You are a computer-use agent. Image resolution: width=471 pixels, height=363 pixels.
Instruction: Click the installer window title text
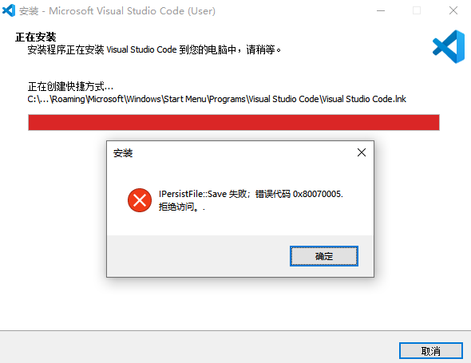[117, 11]
